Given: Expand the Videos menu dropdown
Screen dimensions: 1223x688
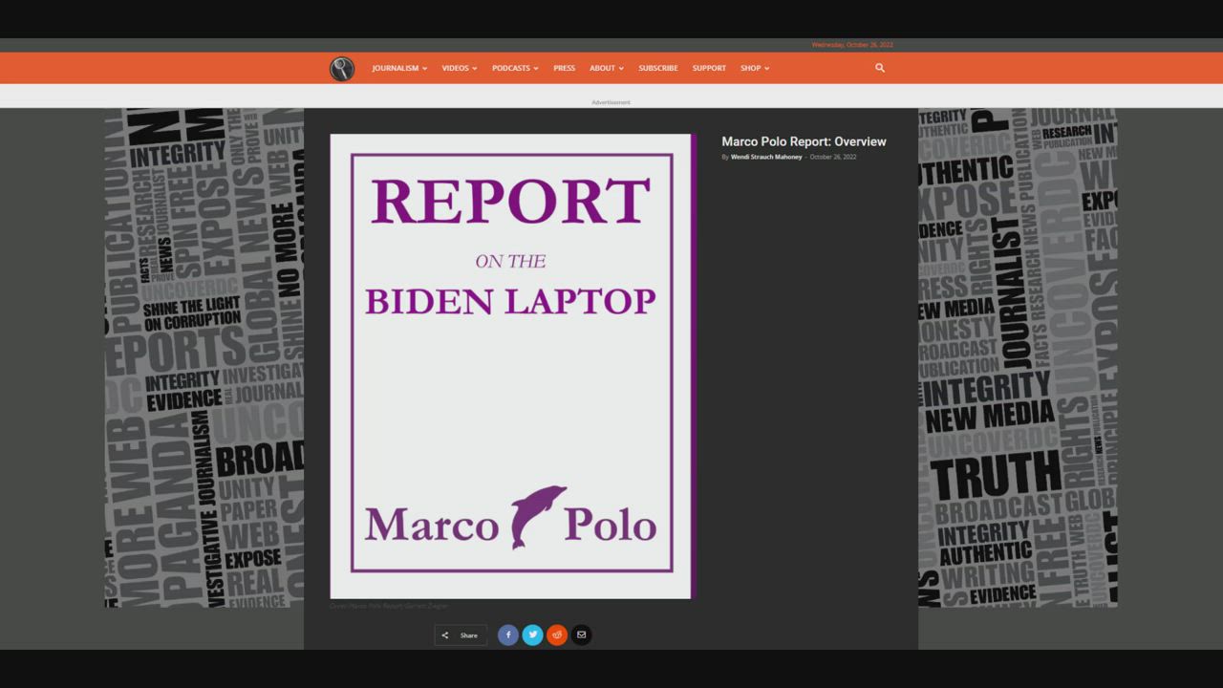Looking at the screenshot, I should tap(459, 68).
